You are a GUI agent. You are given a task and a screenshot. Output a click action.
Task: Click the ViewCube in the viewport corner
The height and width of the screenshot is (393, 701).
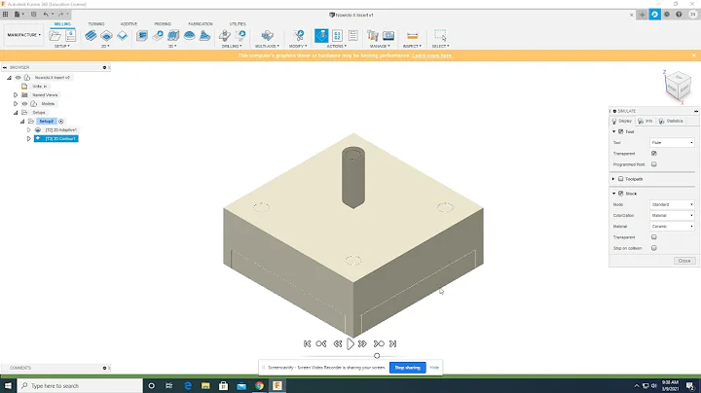coord(678,85)
